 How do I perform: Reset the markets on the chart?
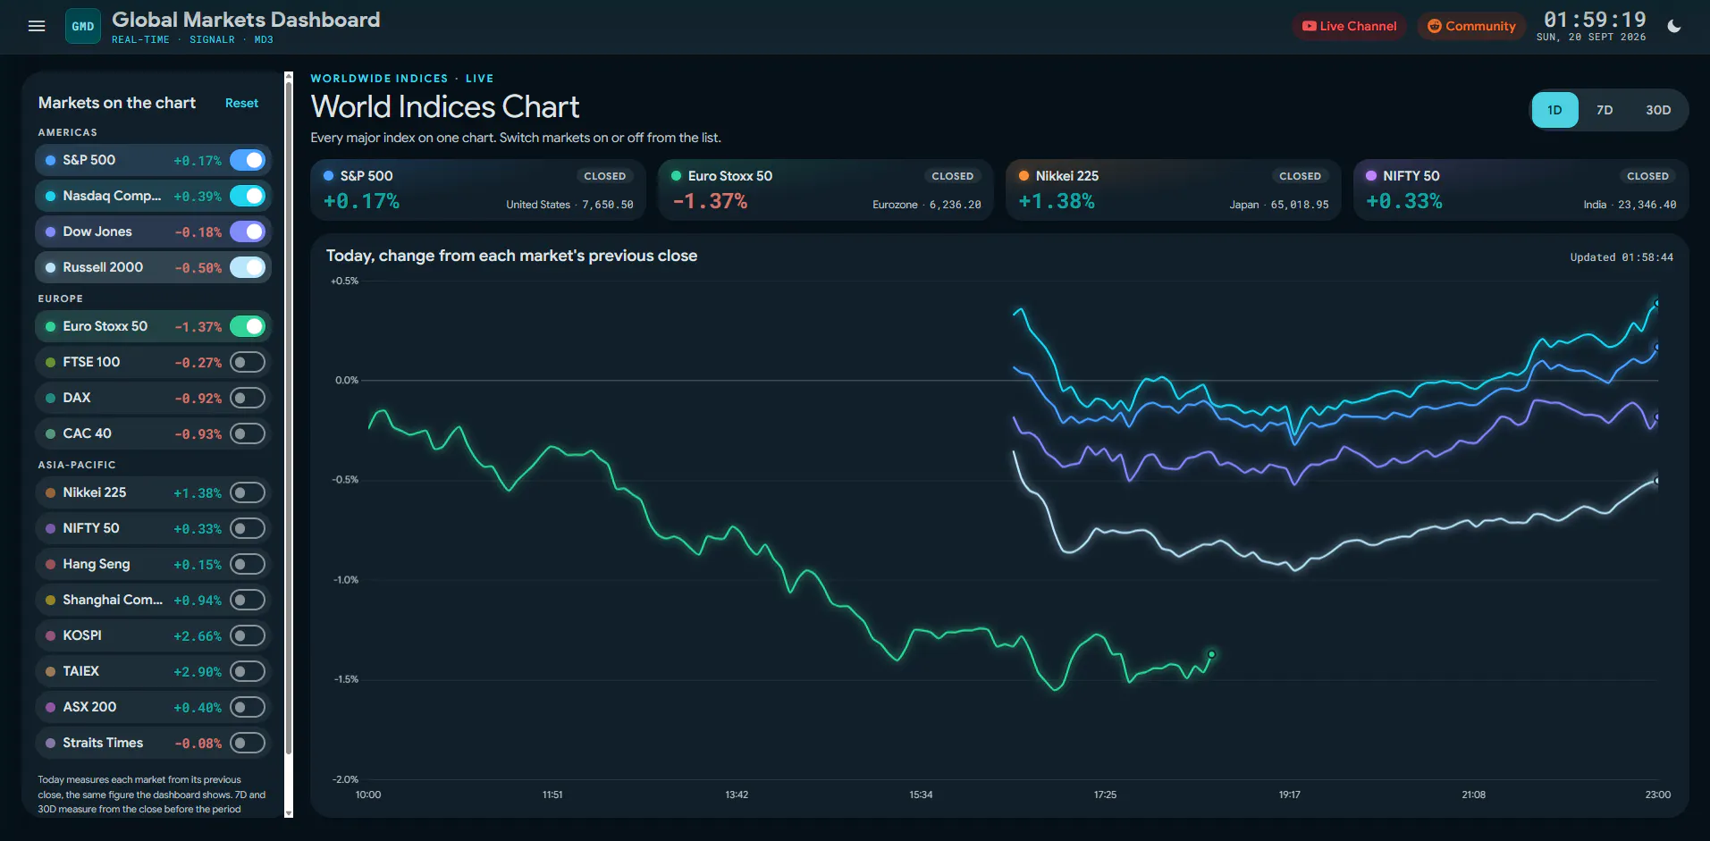coord(241,103)
